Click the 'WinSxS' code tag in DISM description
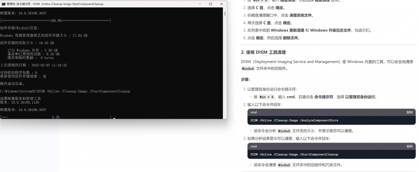The height and width of the screenshot is (172, 419). 248,68
